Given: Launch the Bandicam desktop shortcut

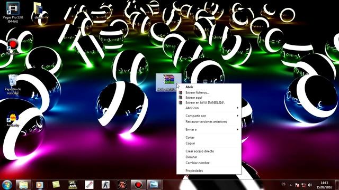Looking at the screenshot, I should pyautogui.click(x=13, y=47).
